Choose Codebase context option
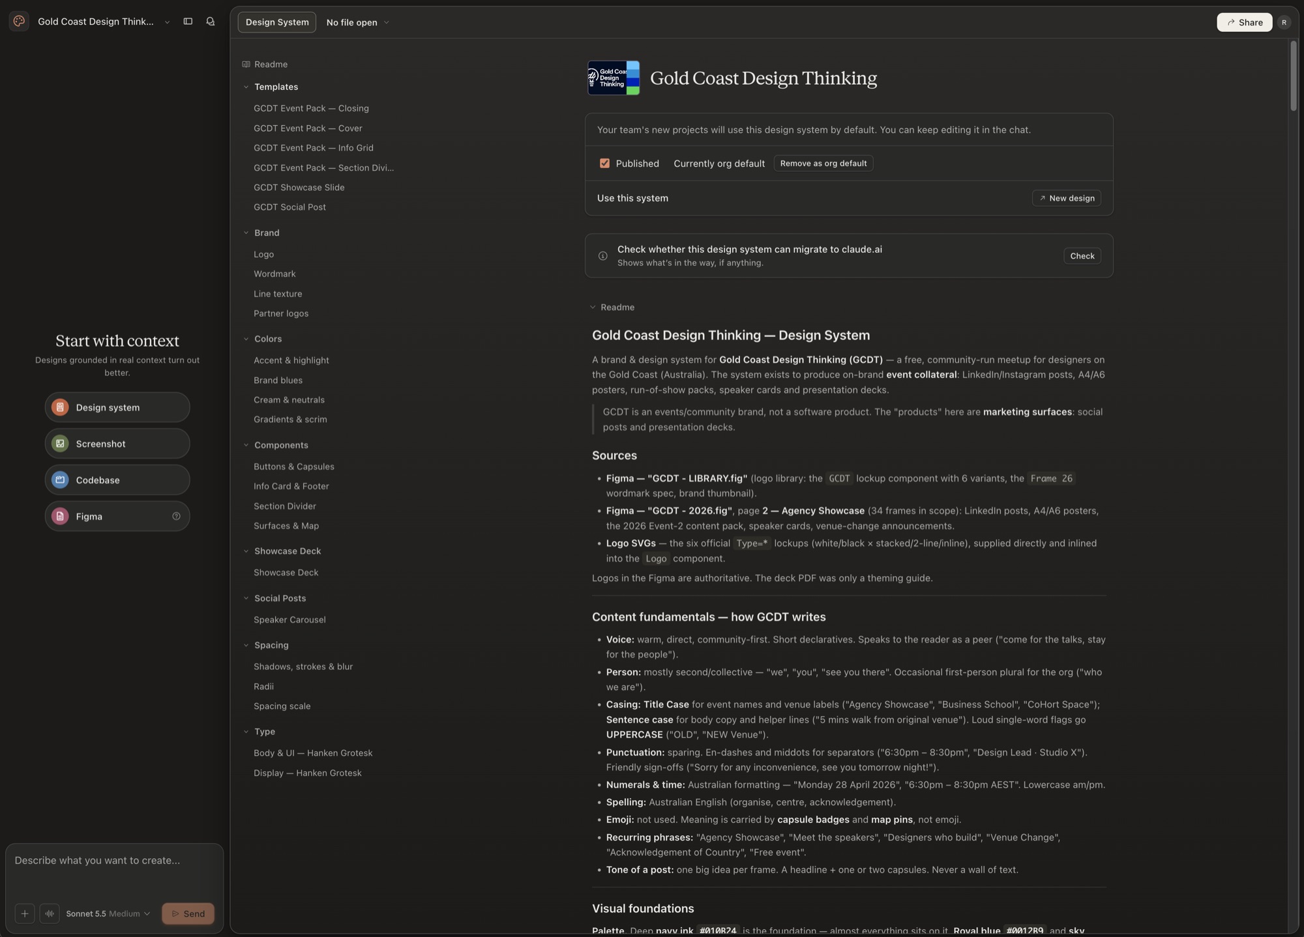The height and width of the screenshot is (937, 1304). click(117, 480)
